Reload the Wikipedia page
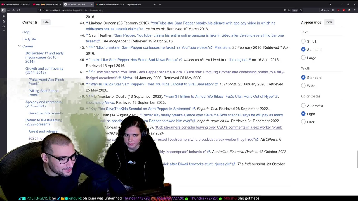358x201 pixels. 18,10
